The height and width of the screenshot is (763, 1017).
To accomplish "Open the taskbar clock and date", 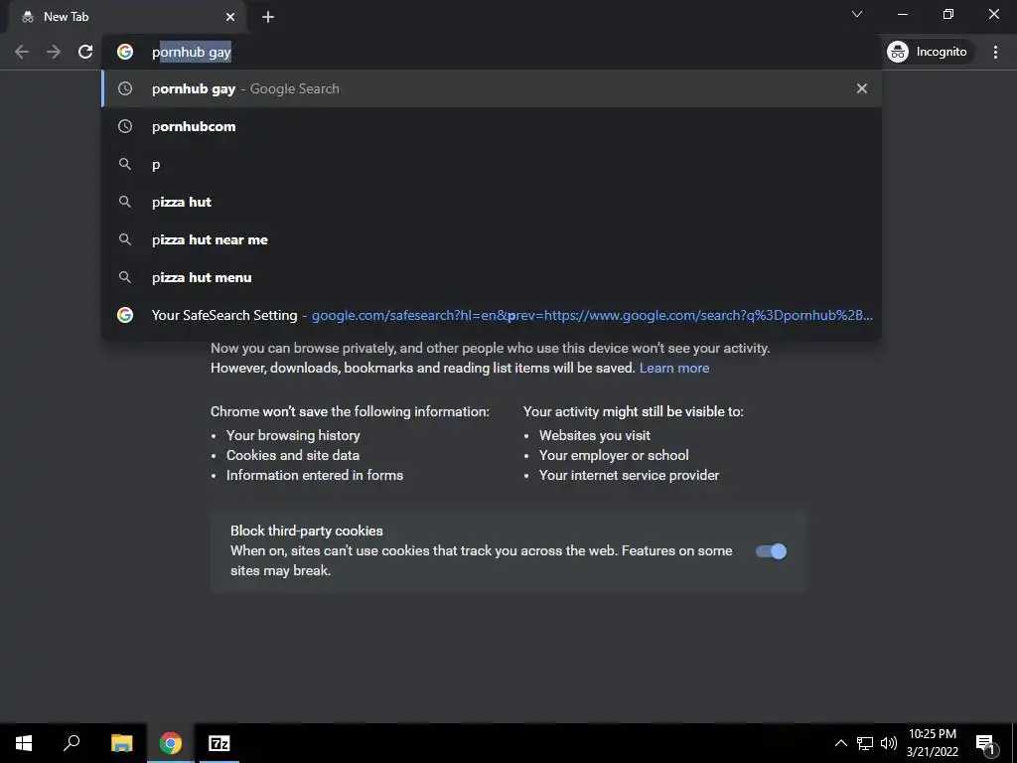I will point(932,743).
